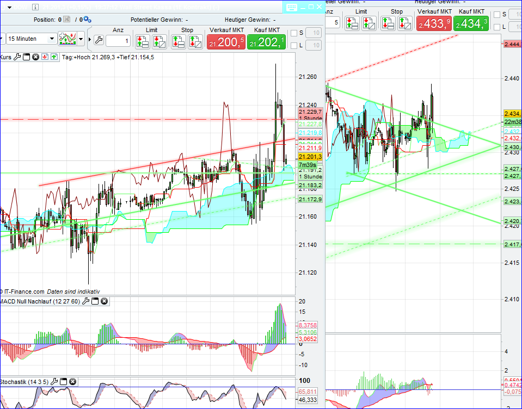Click first Stop order icon in right window
The image size is (522, 409).
point(388,23)
